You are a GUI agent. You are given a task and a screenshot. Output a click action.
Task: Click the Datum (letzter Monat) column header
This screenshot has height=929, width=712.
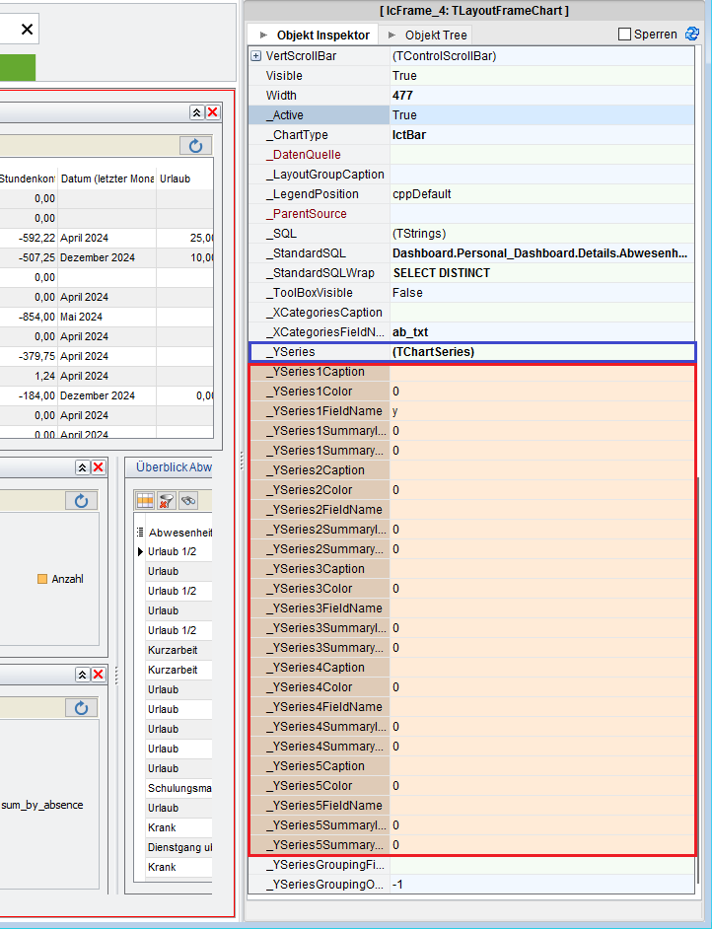(x=107, y=179)
